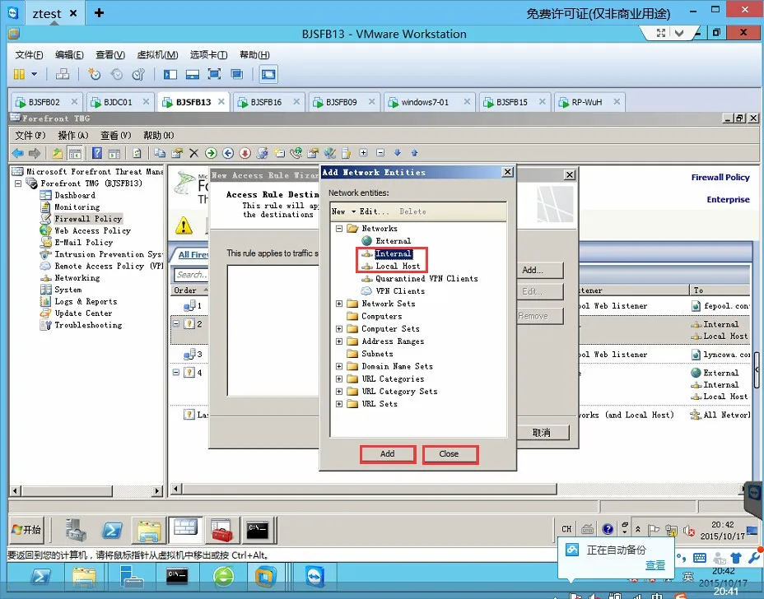This screenshot has height=599, width=764.
Task: Open Forefront TMG 操作(A) menu
Action: point(73,136)
